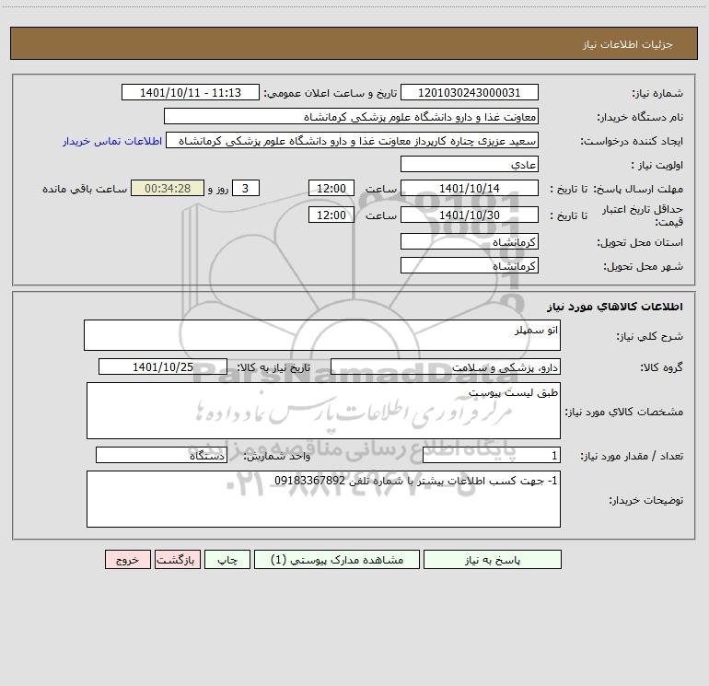Click the price validity time 12:00 field
The height and width of the screenshot is (686, 709).
331,215
